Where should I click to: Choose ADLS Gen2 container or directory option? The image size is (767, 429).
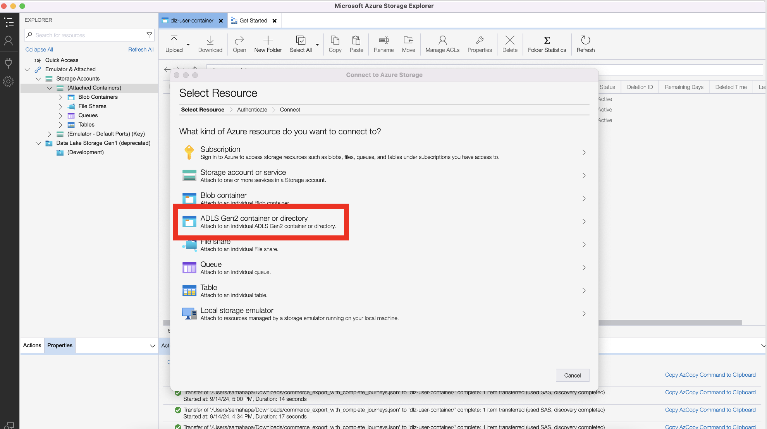coord(267,222)
